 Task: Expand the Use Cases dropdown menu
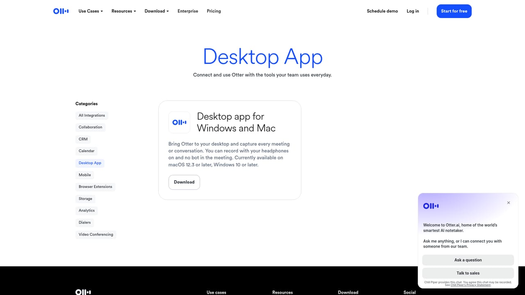click(x=91, y=11)
